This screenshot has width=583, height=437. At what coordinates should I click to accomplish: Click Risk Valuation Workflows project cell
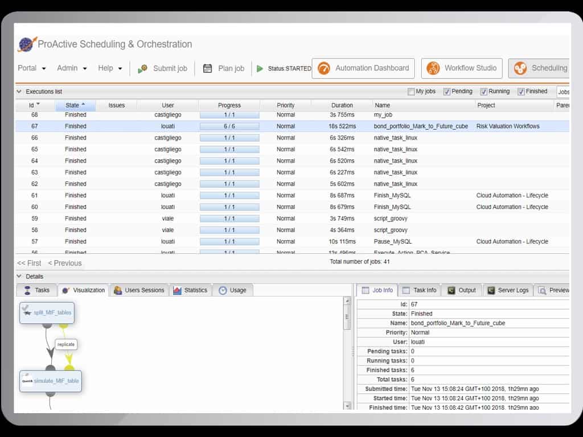(508, 126)
